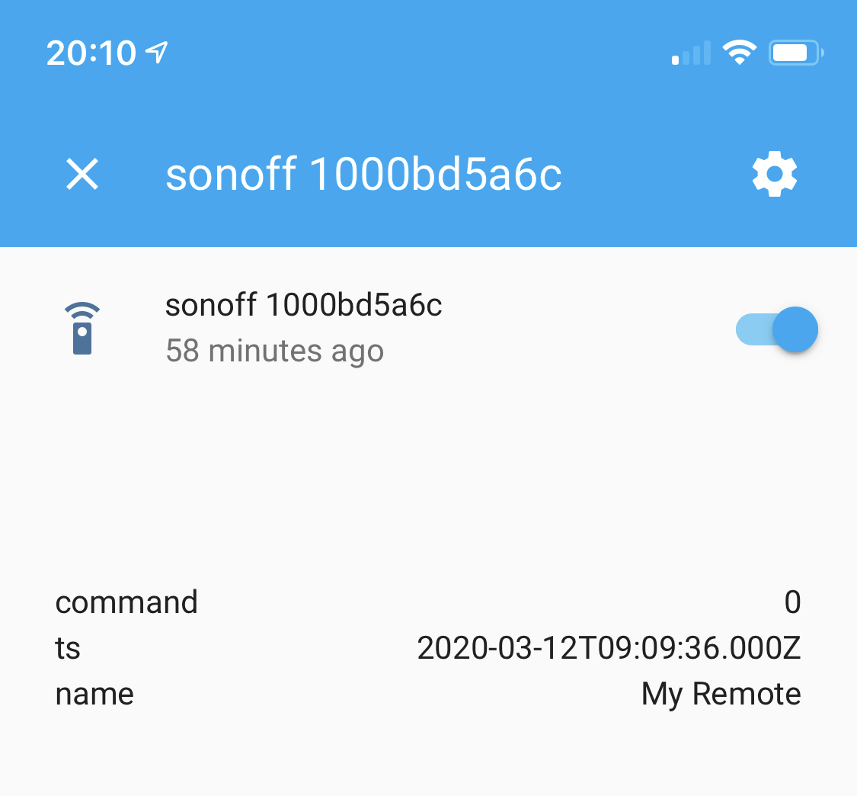
Task: Close the sonoff device view with the X
Action: tap(82, 174)
